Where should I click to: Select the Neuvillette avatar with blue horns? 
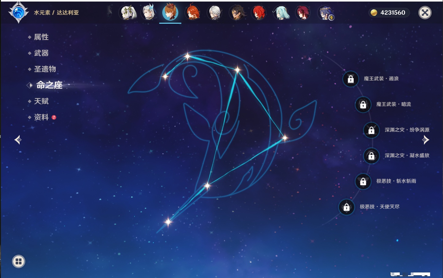(149, 13)
